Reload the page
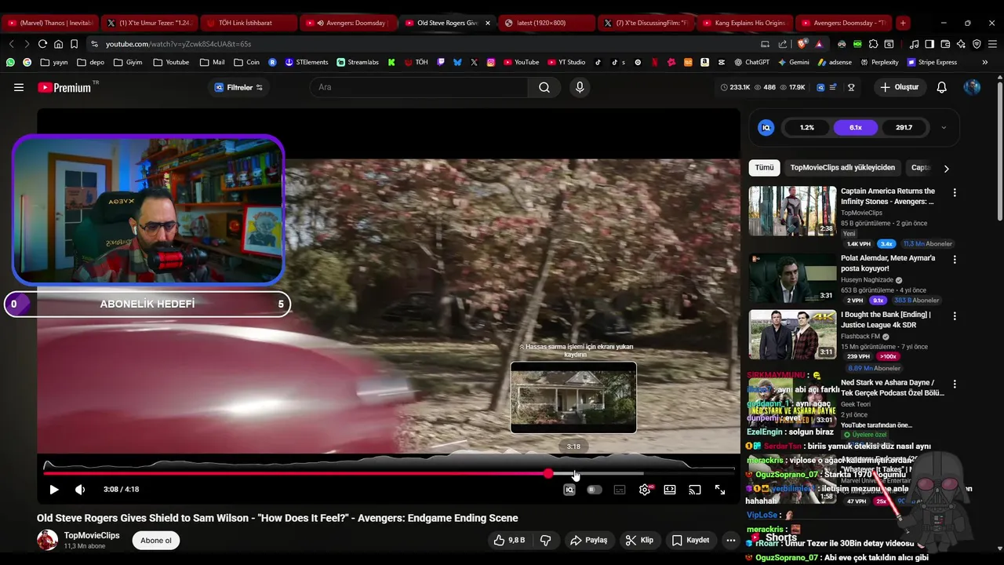Viewport: 1004px width, 565px height. [42, 44]
